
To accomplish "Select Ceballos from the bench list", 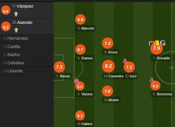I will point(16,63).
